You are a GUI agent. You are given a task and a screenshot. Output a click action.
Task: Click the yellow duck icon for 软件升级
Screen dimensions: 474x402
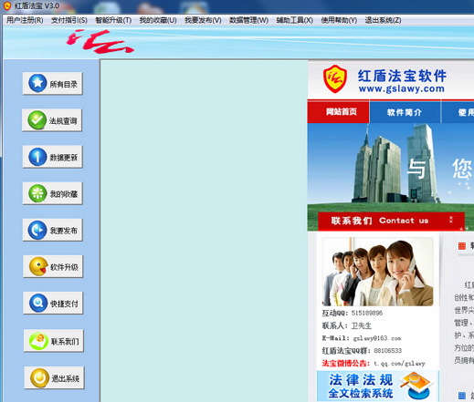[x=38, y=266]
